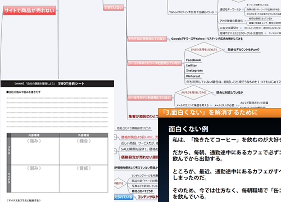Select the 'マイナス' row header in SWOT table

pyautogui.click(x=9, y=178)
